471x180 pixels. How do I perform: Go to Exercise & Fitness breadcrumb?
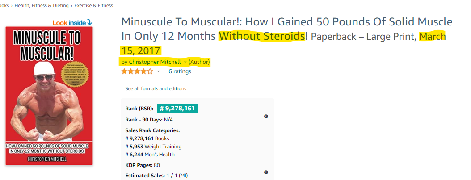pyautogui.click(x=94, y=5)
